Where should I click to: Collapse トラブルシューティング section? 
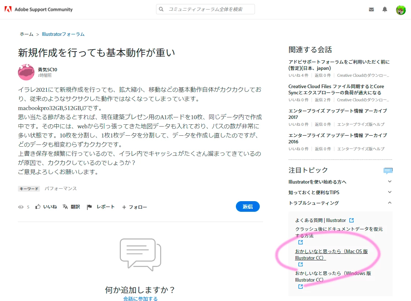pyautogui.click(x=390, y=203)
